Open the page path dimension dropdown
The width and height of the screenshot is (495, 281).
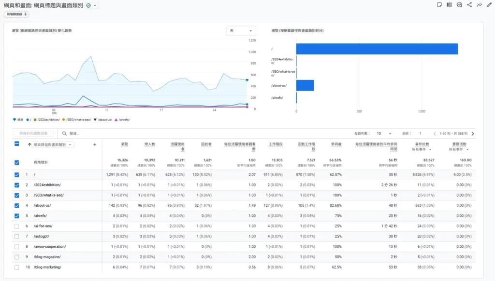[52, 145]
